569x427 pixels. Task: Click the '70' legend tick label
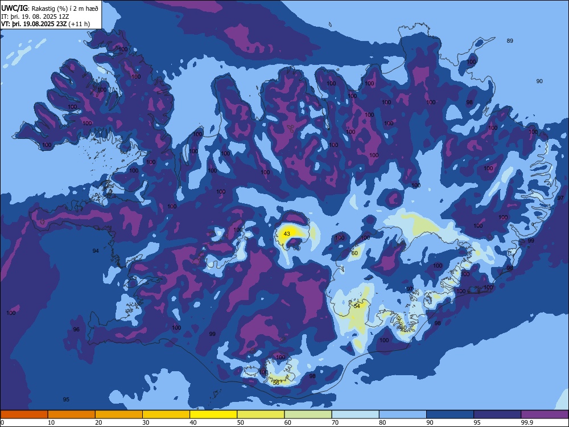(x=335, y=422)
